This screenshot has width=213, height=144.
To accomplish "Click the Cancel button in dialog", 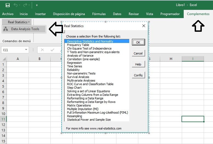I will click(139, 53).
